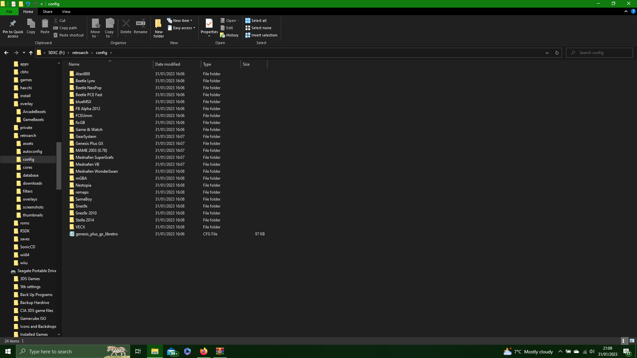Invert the current selection

261,35
